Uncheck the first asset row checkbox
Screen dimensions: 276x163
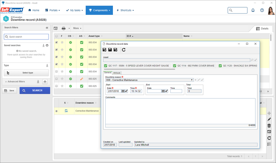[x=56, y=42]
